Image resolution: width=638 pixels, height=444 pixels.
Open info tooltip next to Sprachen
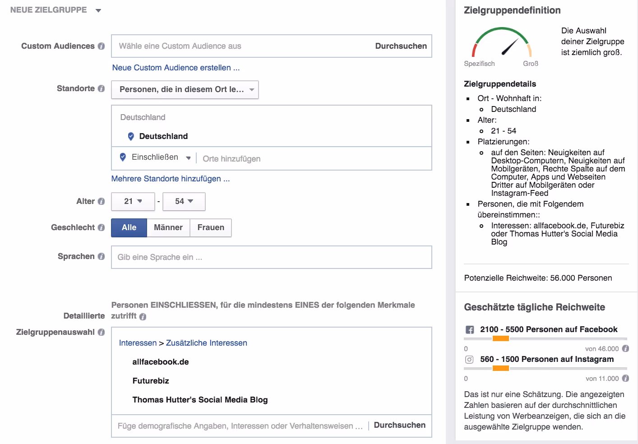[101, 256]
